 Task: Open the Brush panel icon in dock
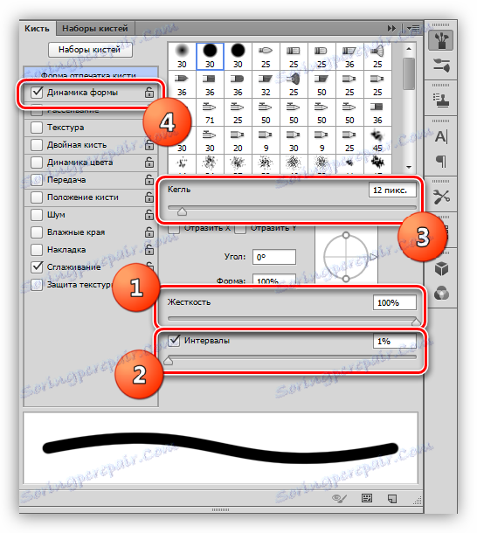440,40
